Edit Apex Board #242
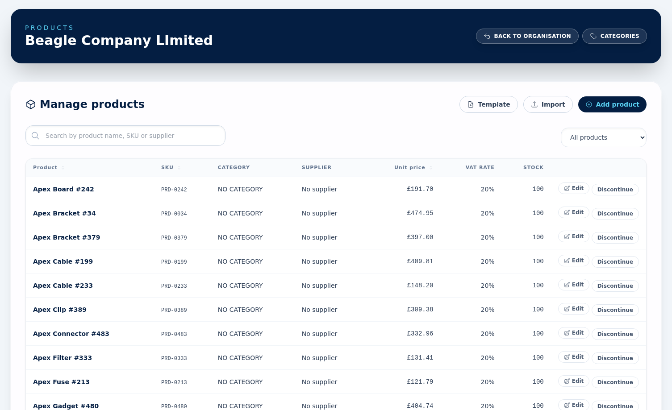Viewport: 672px width, 410px height. point(574,188)
